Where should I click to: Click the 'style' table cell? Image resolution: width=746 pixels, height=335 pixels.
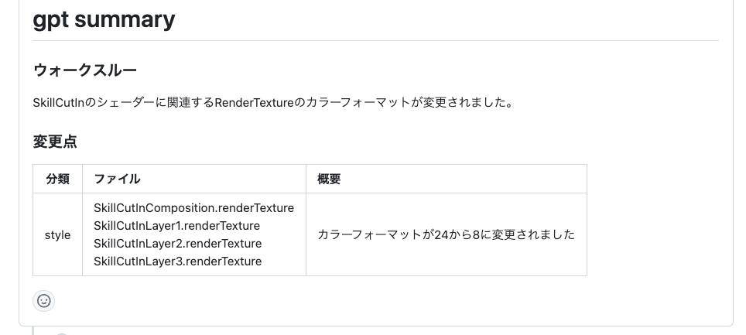58,234
